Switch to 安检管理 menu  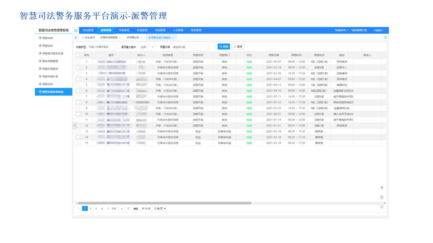[x=142, y=30]
